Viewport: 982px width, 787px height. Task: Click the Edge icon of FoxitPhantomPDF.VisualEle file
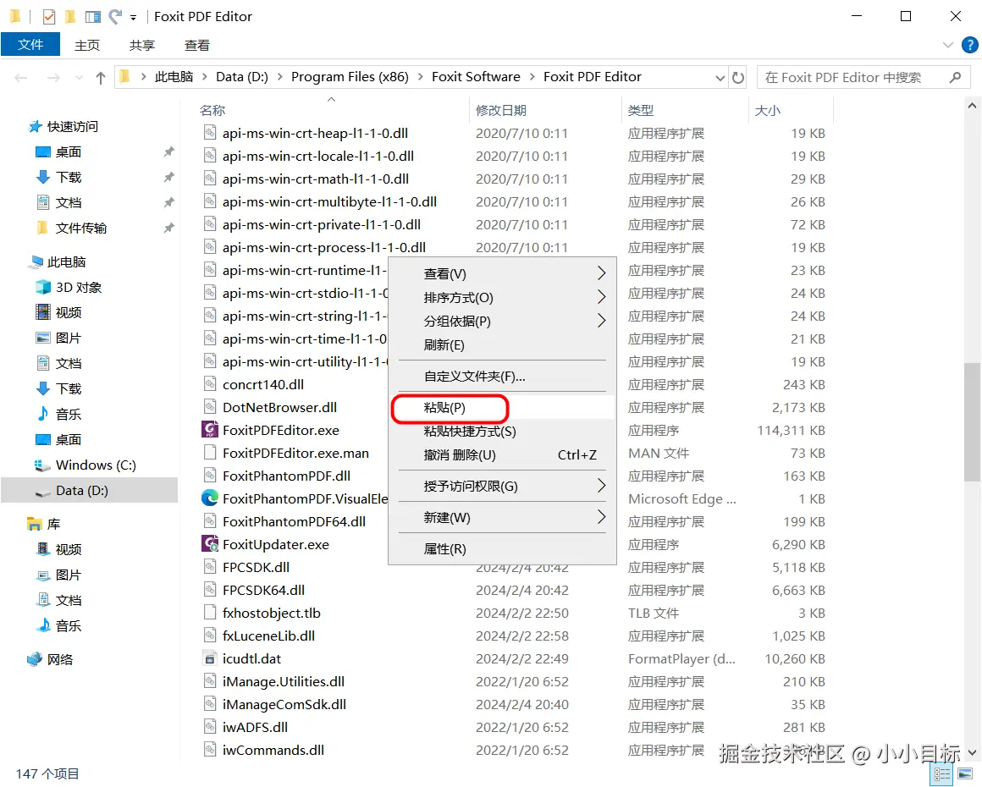pyautogui.click(x=210, y=498)
